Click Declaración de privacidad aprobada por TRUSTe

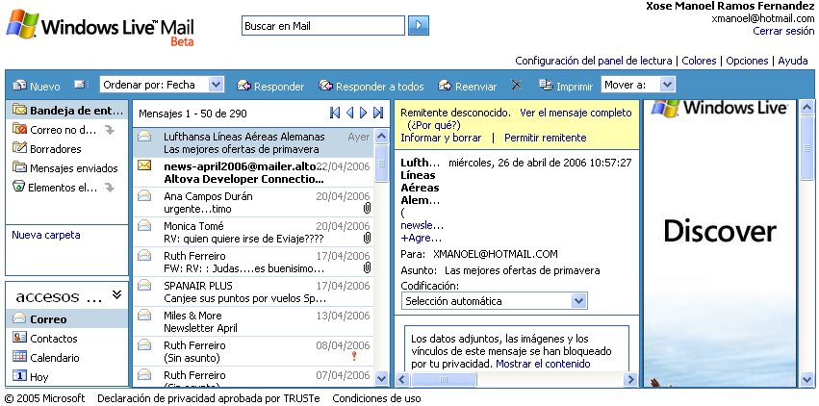coord(209,398)
